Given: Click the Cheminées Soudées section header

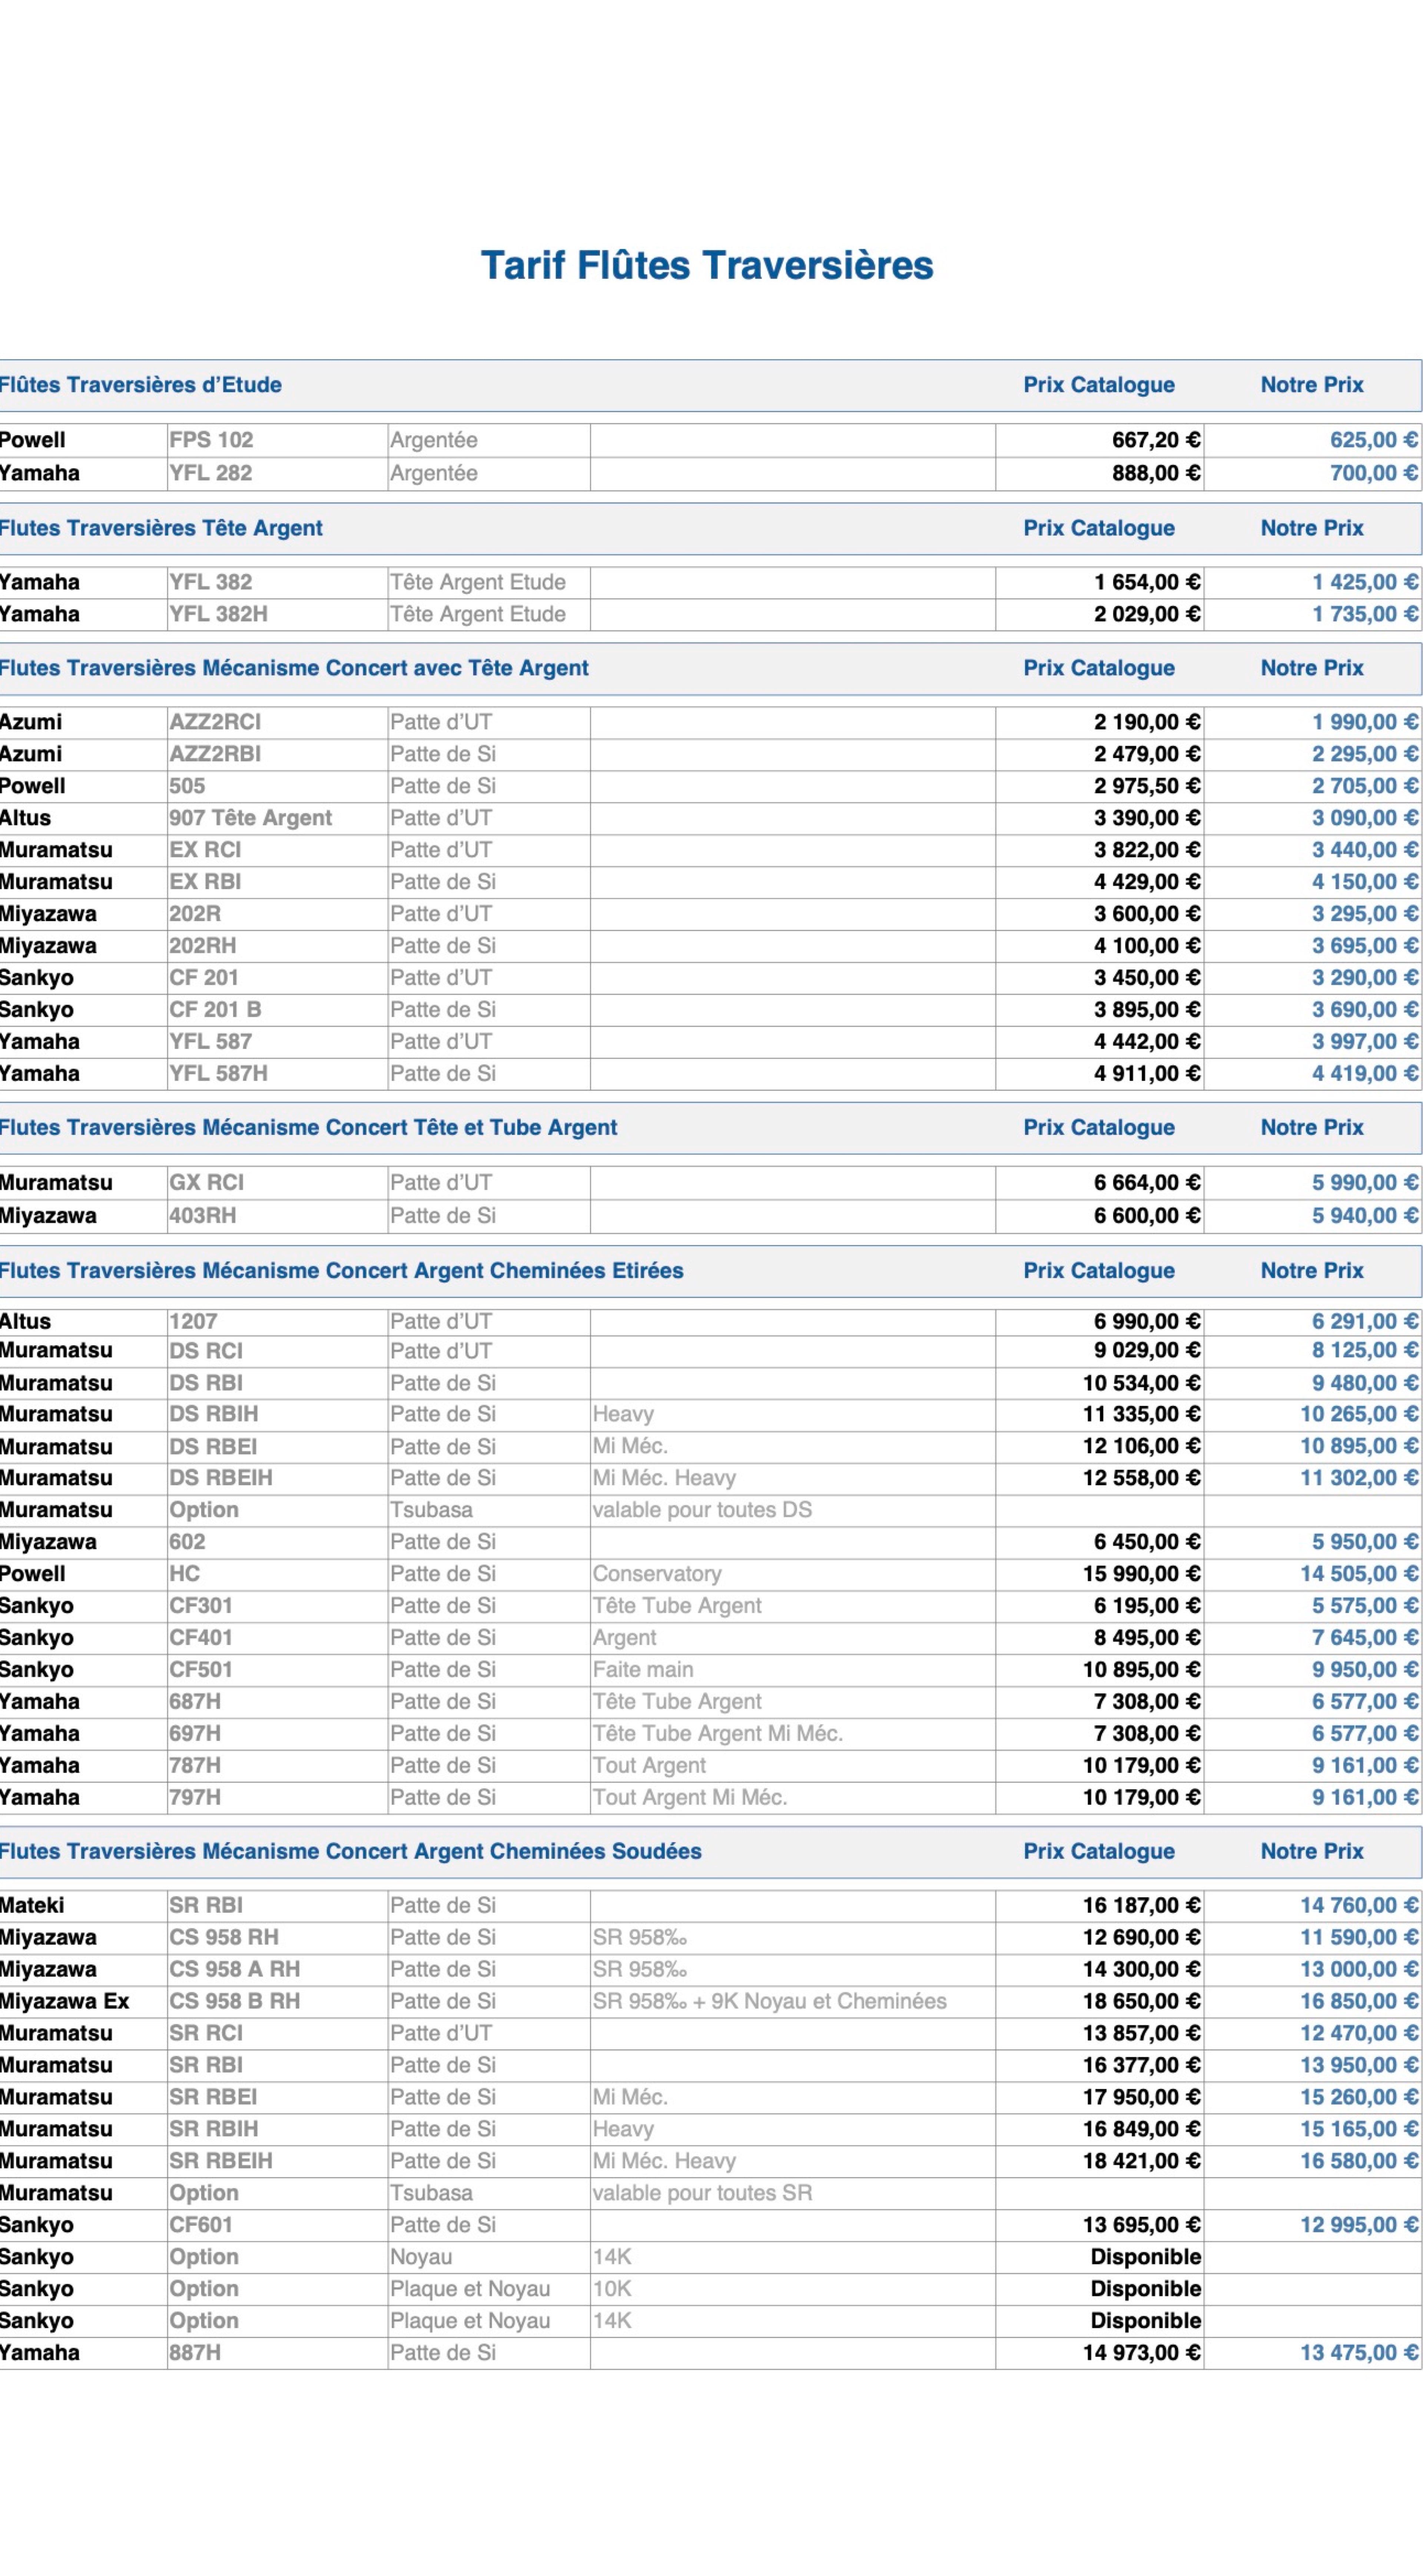Looking at the screenshot, I should tap(351, 1851).
